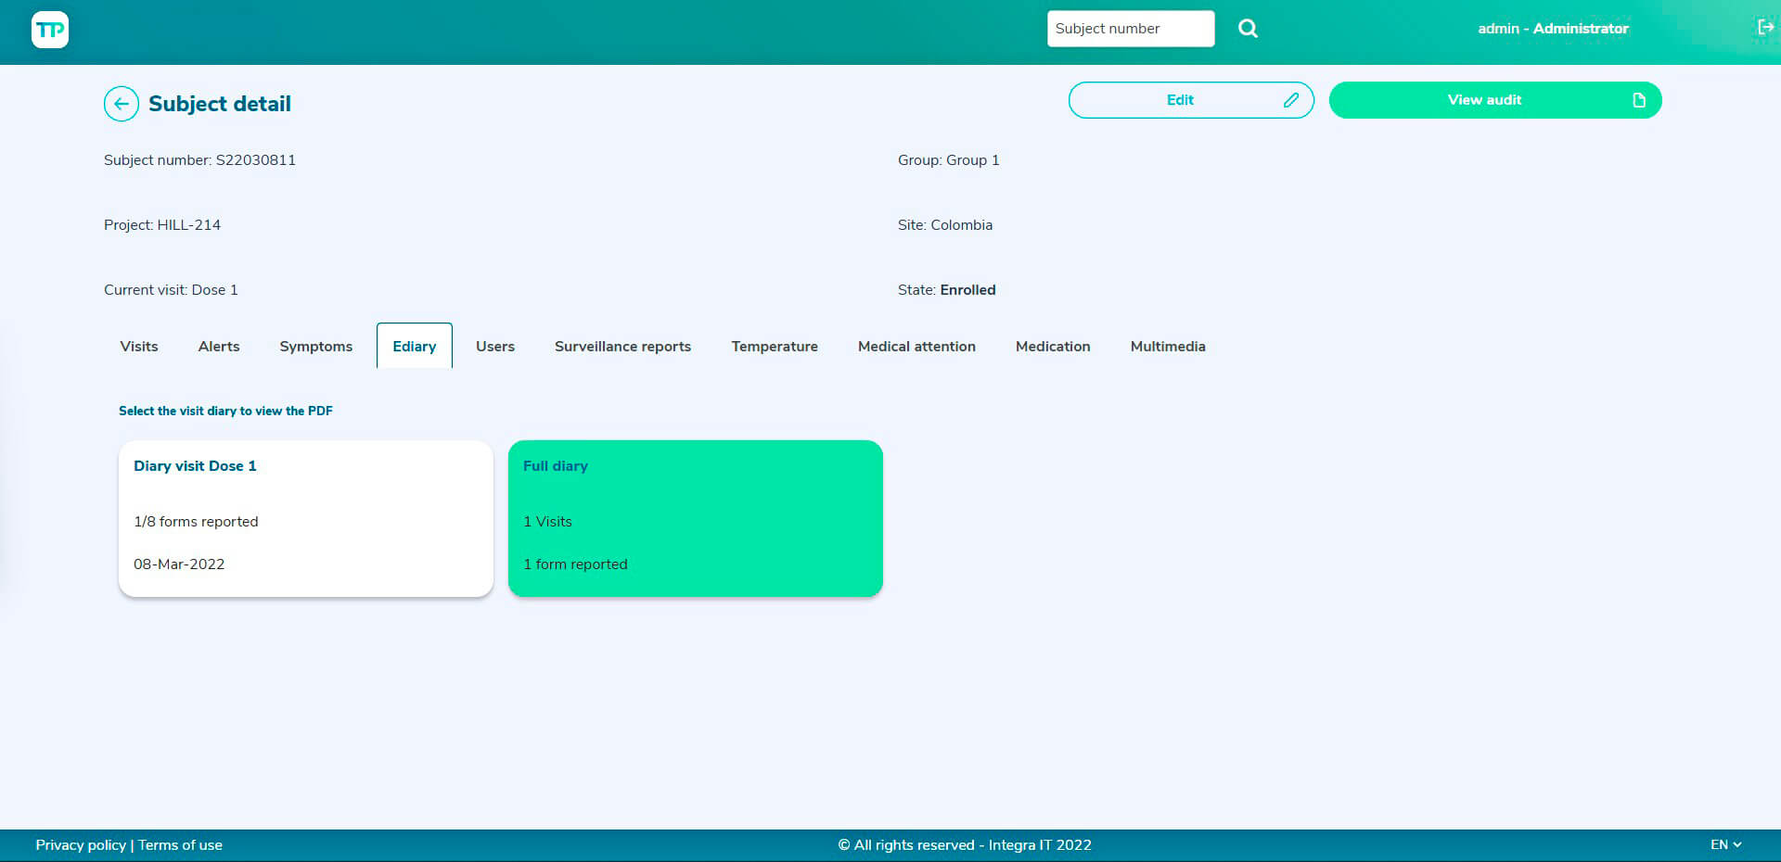
Task: Show the Multimedia tab
Action: coord(1168,347)
